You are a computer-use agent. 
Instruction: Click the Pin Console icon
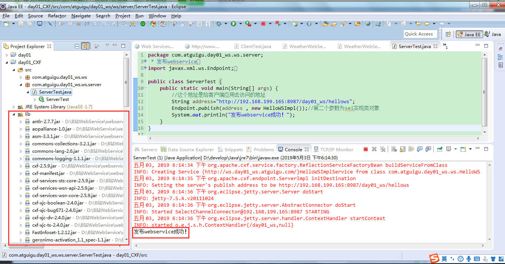[x=440, y=149]
